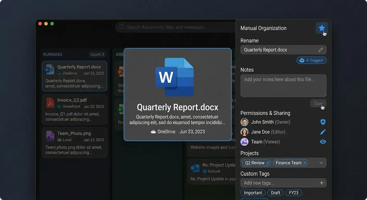Click the PDF icon on Invoice_Q2 card
The image size is (367, 200).
pos(50,103)
